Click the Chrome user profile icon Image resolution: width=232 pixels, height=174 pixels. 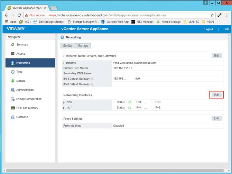pos(205,3)
